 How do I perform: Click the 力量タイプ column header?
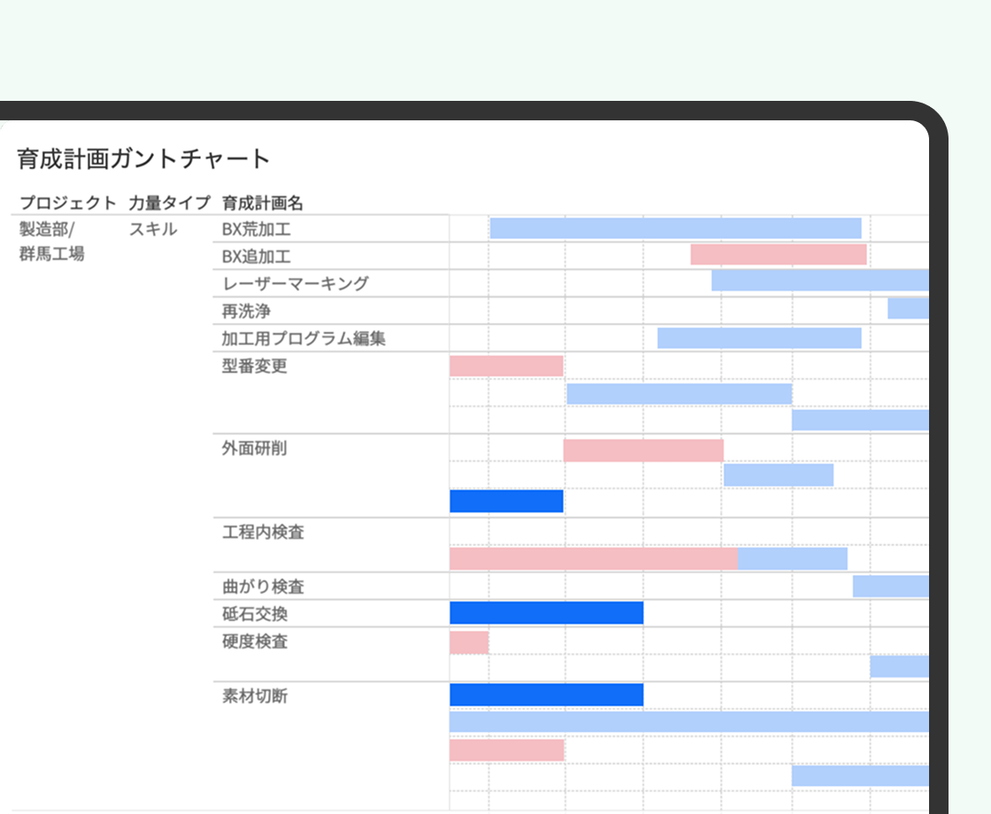point(169,203)
